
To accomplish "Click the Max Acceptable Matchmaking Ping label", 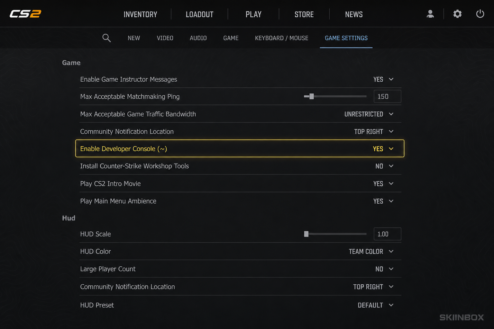I will tap(130, 96).
